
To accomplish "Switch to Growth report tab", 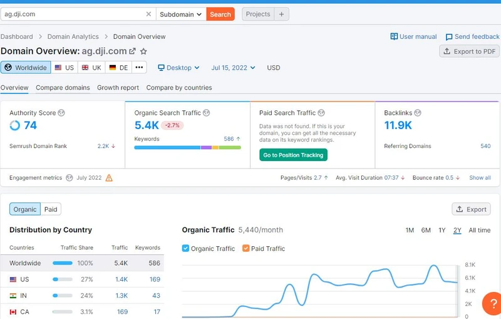I will tap(118, 88).
